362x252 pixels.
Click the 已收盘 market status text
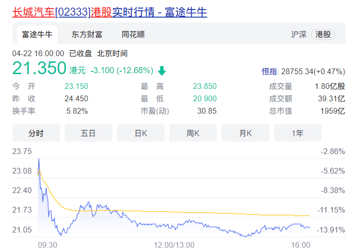80,54
